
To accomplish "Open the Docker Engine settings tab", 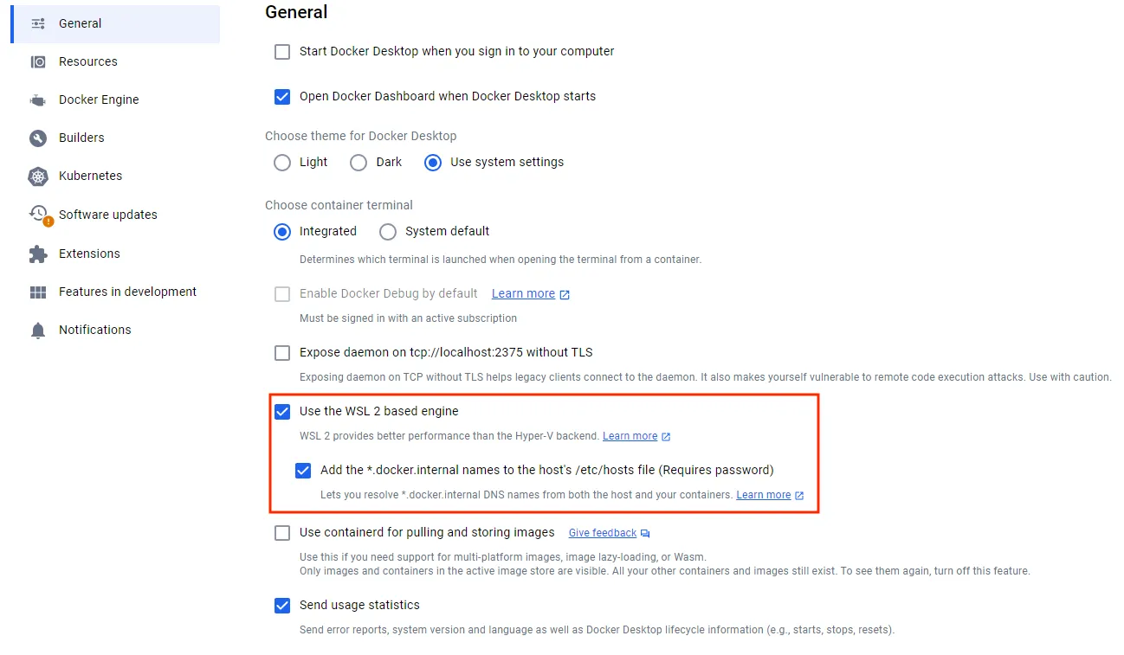I will [x=99, y=100].
